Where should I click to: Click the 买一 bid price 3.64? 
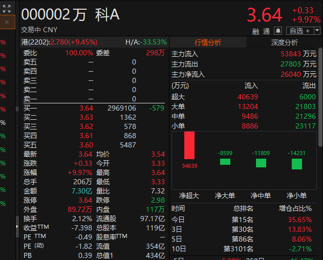point(87,108)
